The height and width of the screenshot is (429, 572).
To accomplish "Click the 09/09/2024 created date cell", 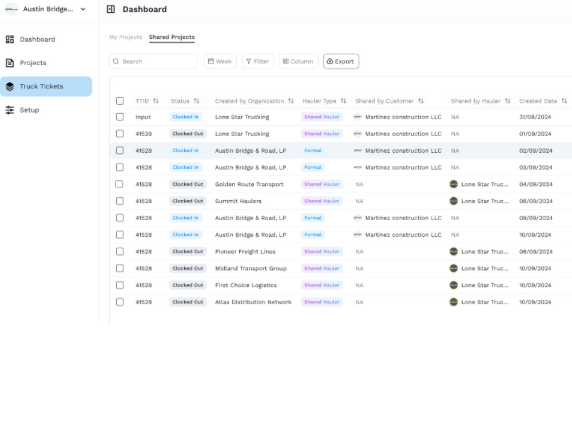I will point(536,218).
